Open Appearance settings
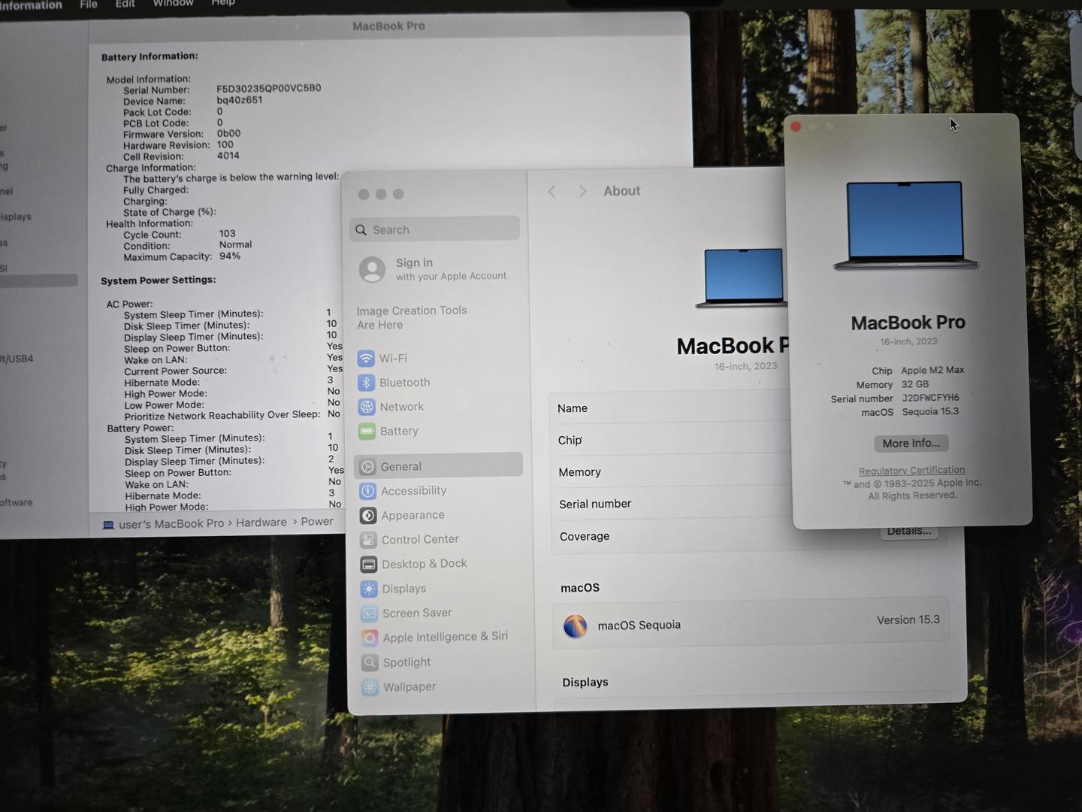The width and height of the screenshot is (1082, 812). coord(413,515)
